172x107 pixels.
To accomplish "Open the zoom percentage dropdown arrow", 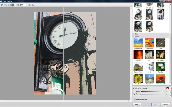I will click(27, 5).
